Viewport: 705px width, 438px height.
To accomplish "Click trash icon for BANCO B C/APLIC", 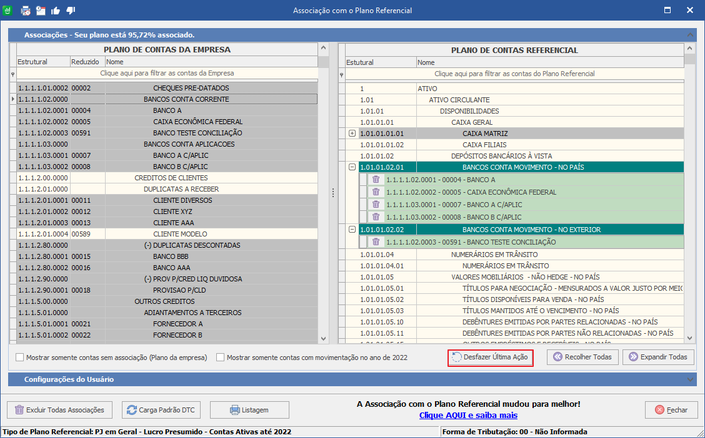I will [376, 217].
